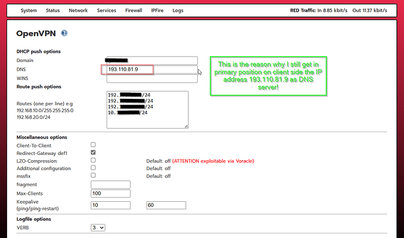The width and height of the screenshot is (404, 238).
Task: Click the Max-Clients field showing 100
Action: pos(111,194)
